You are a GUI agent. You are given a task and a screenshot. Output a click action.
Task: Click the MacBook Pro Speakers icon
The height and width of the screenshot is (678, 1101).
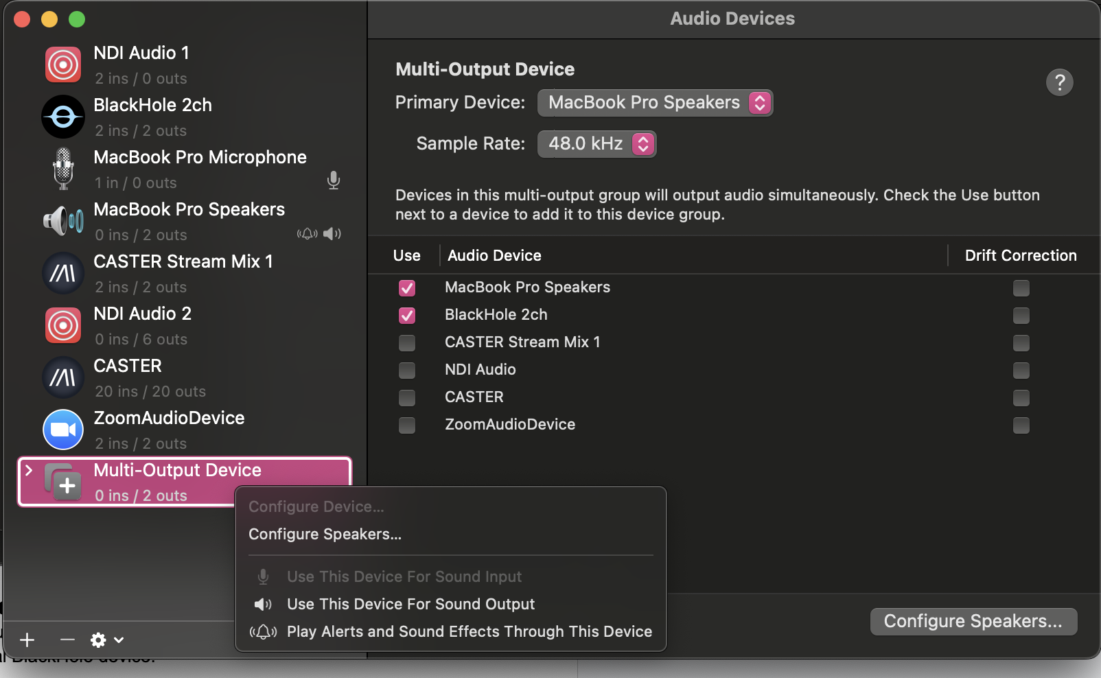pyautogui.click(x=62, y=221)
